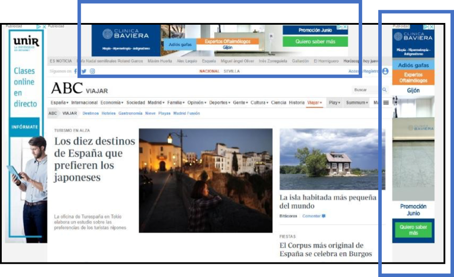Close the top banner ad with X icon
This screenshot has height=277, width=454.
pos(345,27)
